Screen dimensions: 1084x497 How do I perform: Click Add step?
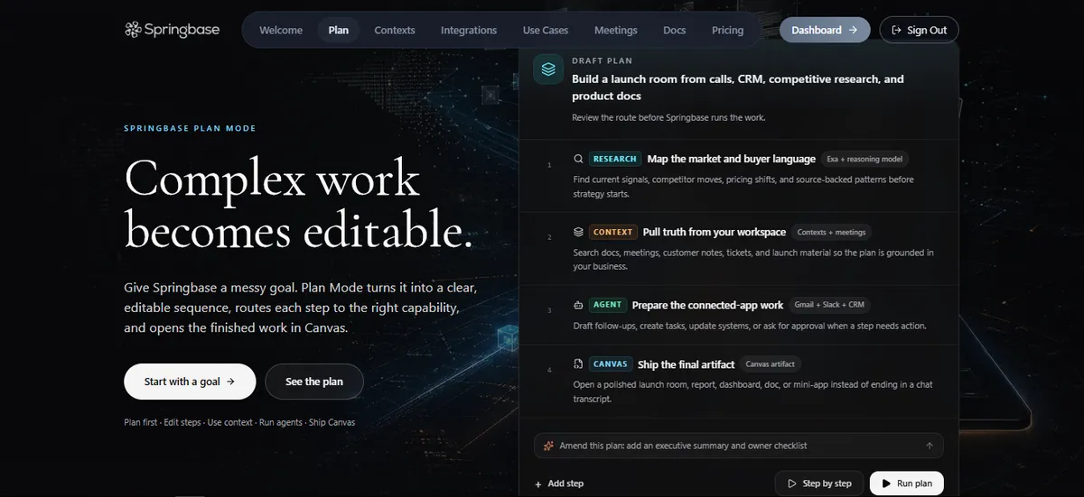click(559, 483)
